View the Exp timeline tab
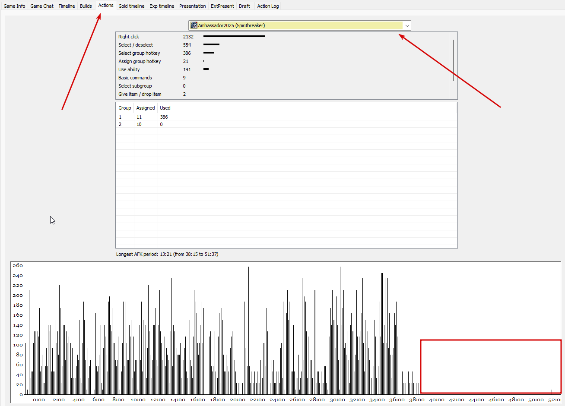The image size is (565, 406). pos(162,6)
